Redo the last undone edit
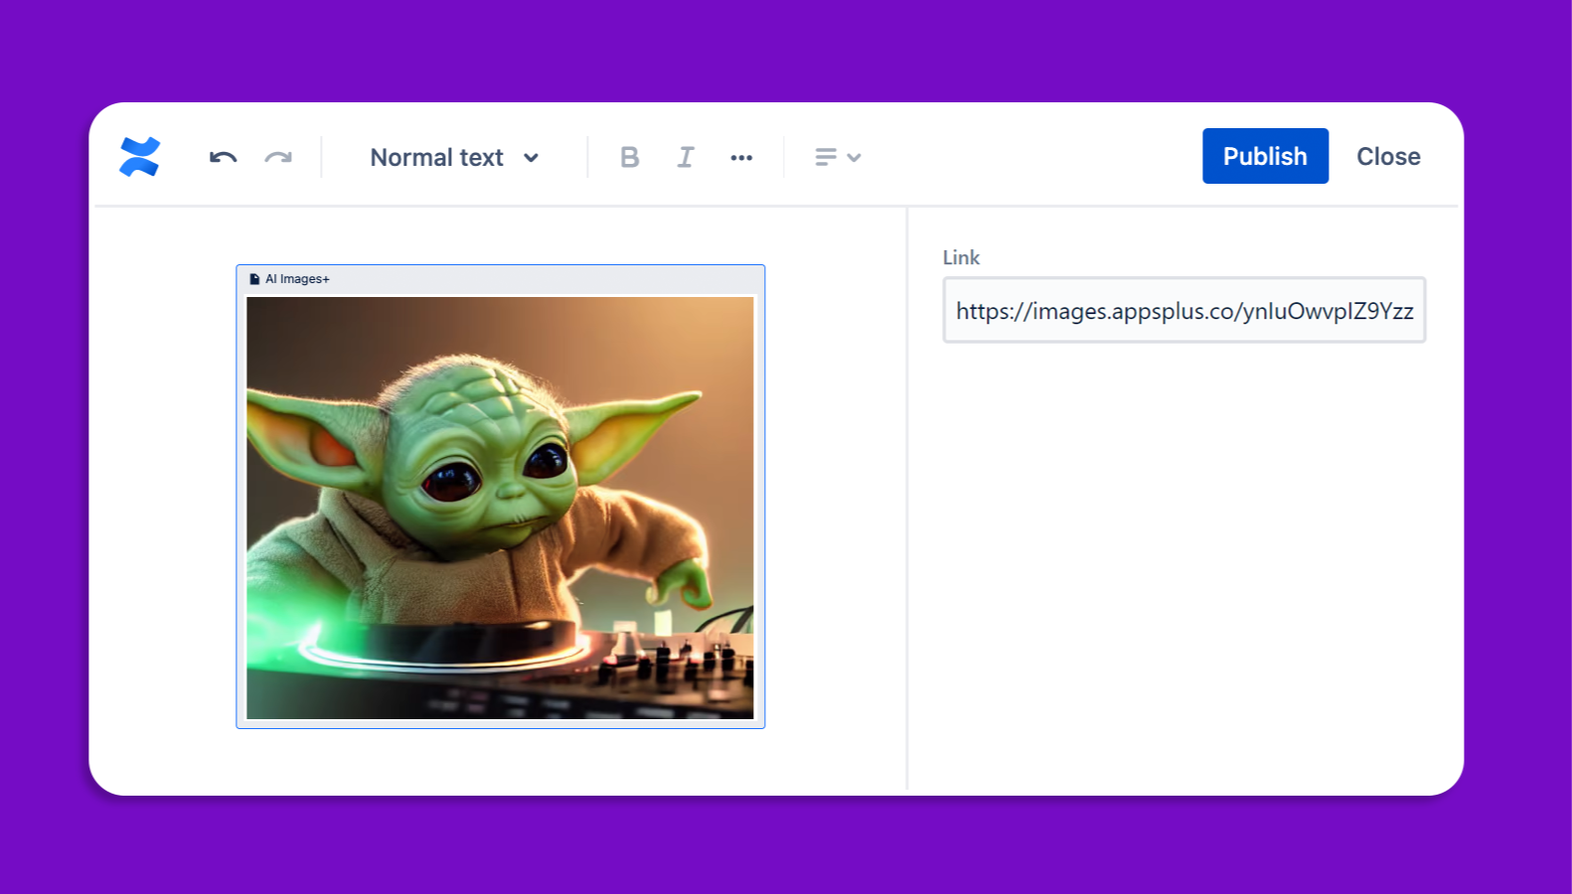 tap(278, 157)
